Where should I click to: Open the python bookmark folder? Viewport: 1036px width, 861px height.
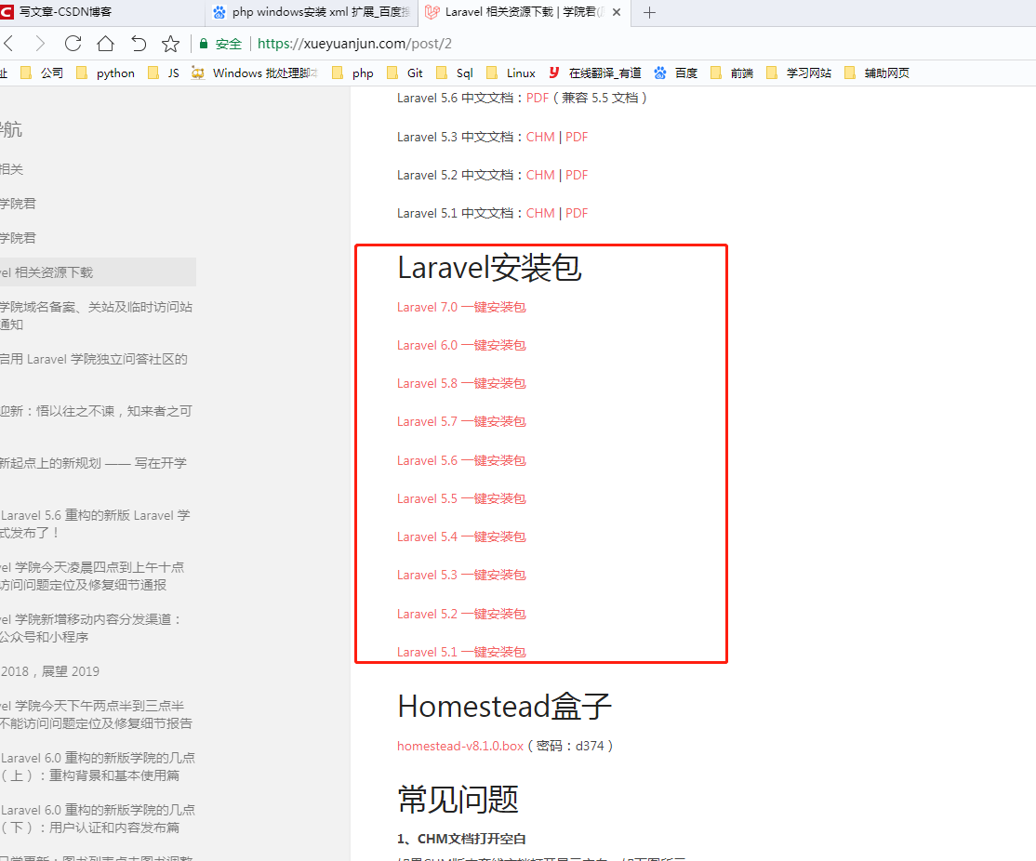click(106, 73)
